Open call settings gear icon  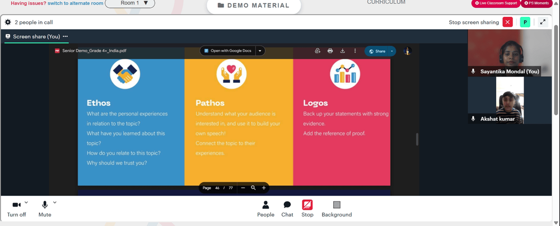[8, 22]
